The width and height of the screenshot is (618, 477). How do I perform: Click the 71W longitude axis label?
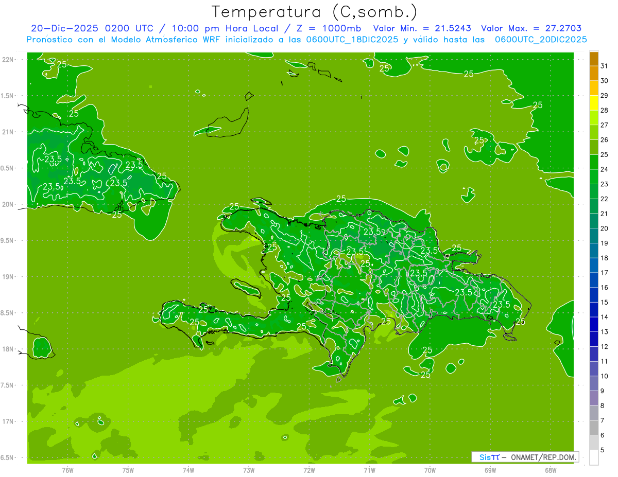coord(369,470)
